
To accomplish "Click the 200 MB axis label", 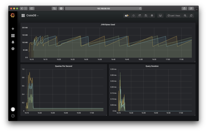I will coord(25,28).
